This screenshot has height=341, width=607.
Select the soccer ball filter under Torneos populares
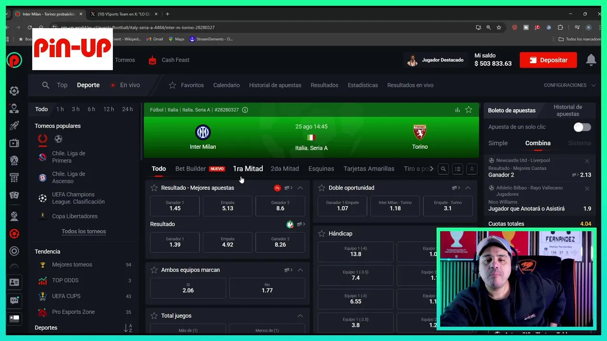[58, 139]
